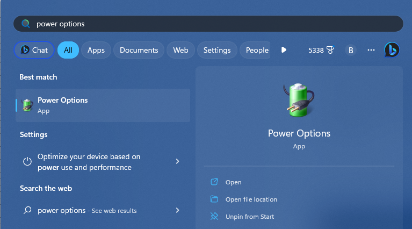Viewport: 412px width, 229px height.
Task: Click the 'power options' search text field
Action: coord(208,24)
